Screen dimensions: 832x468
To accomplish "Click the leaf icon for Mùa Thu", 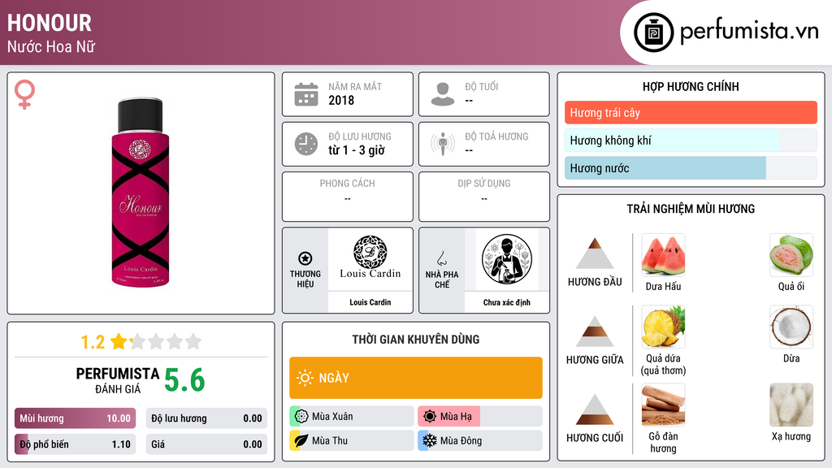I will [x=301, y=440].
